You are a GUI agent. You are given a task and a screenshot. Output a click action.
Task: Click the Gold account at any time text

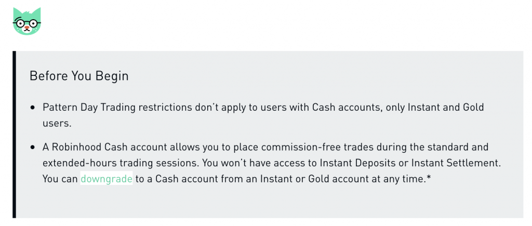367,179
